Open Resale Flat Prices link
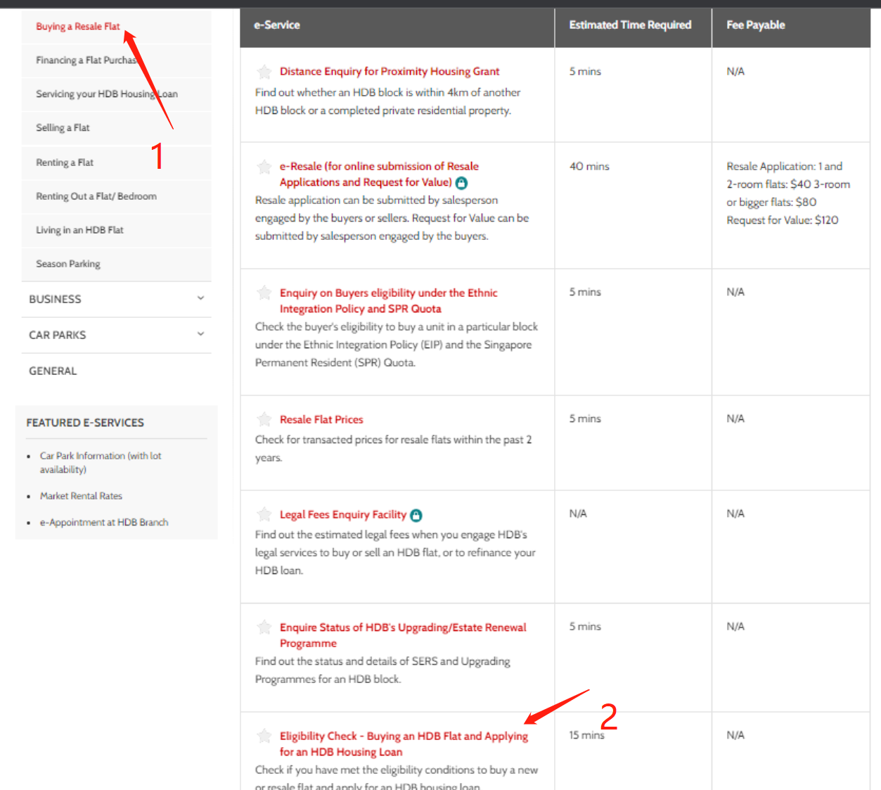 (321, 420)
